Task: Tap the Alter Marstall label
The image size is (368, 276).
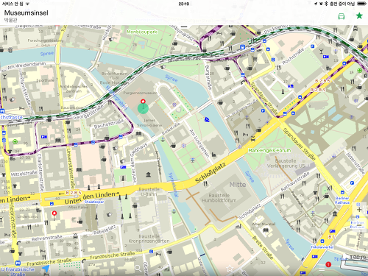Action: click(263, 224)
